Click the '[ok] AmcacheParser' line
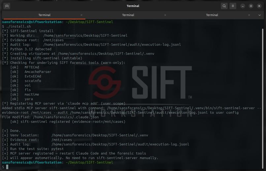 (31, 72)
